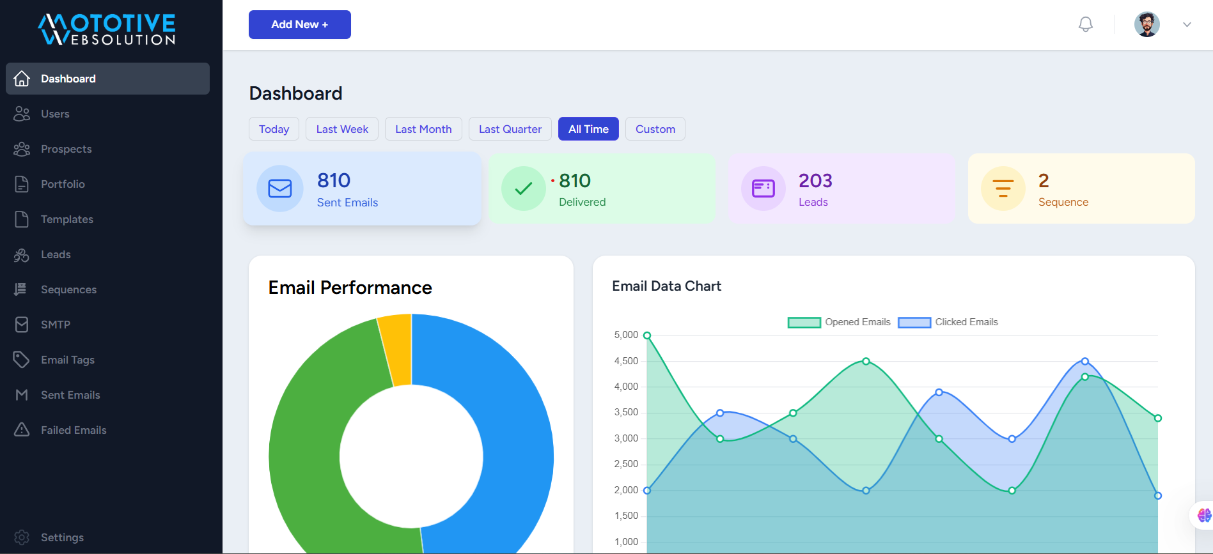Expand the profile dropdown chevron
1213x554 pixels.
point(1187,25)
